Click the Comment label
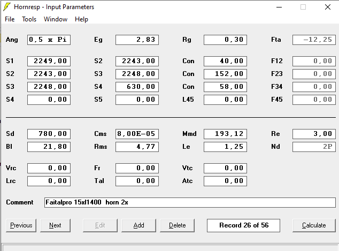 (x=20, y=202)
